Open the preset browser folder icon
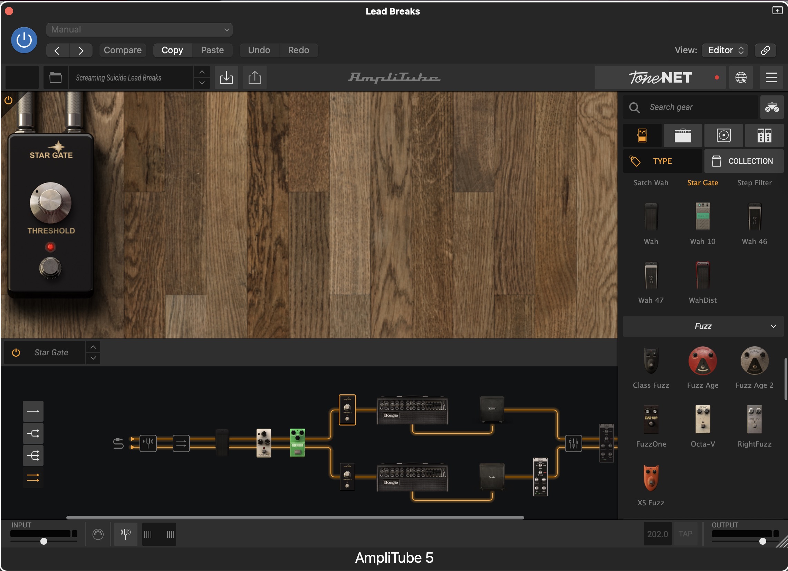788x571 pixels. (x=55, y=77)
